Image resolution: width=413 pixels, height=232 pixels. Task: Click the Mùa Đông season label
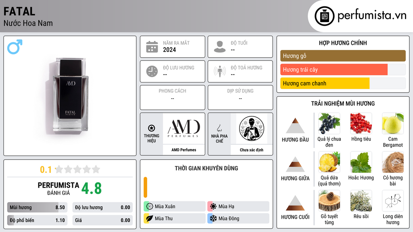(229, 218)
